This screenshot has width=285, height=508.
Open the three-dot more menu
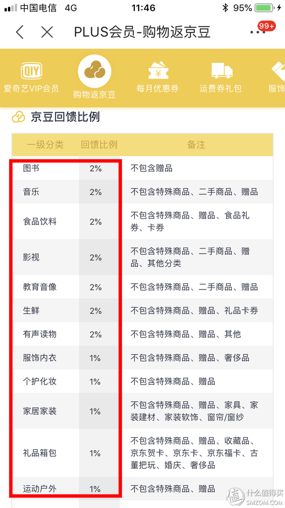click(x=257, y=32)
